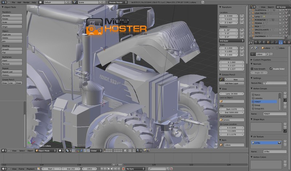Screen dimensions: 291x171
Task: Lock the Location X value
Action: pyautogui.click(x=242, y=16)
